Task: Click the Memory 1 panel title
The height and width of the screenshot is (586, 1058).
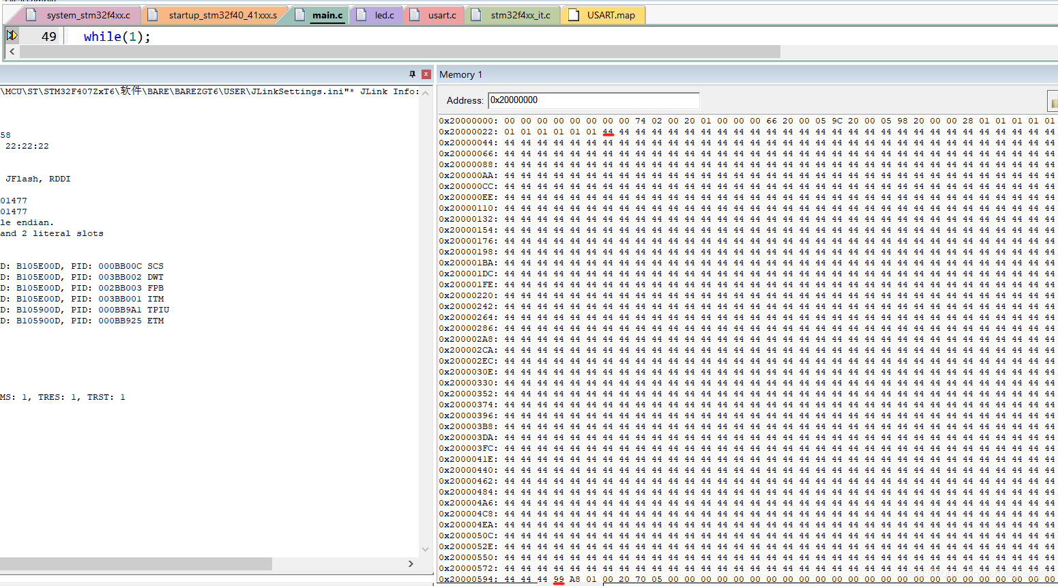Action: pyautogui.click(x=460, y=74)
